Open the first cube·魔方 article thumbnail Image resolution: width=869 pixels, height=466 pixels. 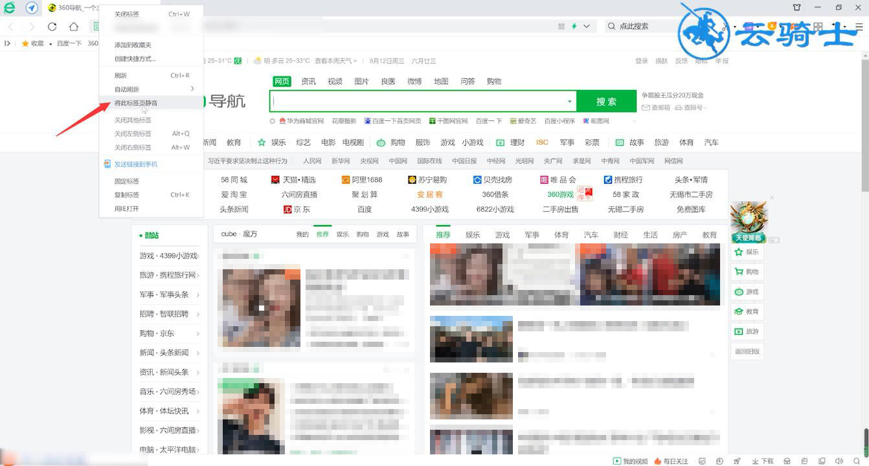click(x=261, y=308)
